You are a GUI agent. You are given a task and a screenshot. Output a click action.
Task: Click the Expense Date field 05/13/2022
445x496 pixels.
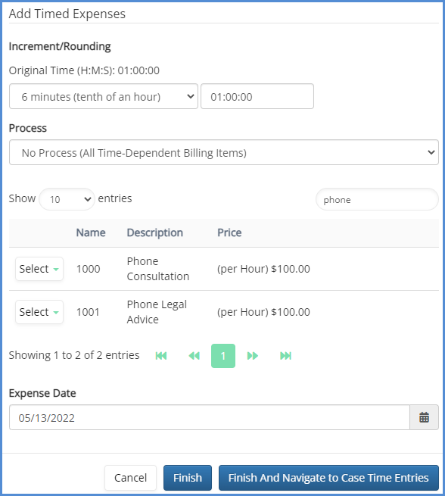click(x=210, y=417)
